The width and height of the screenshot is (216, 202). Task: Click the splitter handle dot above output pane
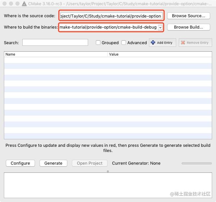108,171
